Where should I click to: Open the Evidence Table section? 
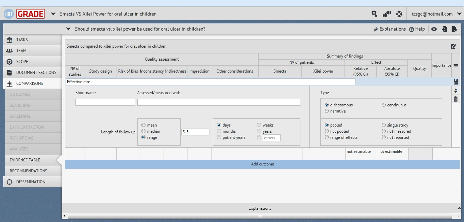33,160
